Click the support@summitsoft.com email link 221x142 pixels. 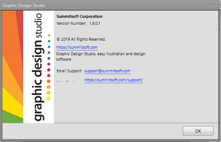pos(107,71)
